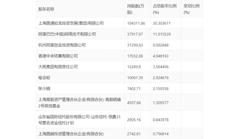The height and width of the screenshot is (139, 239).
Task: Select percentage 2.924676
Action: click(161, 78)
